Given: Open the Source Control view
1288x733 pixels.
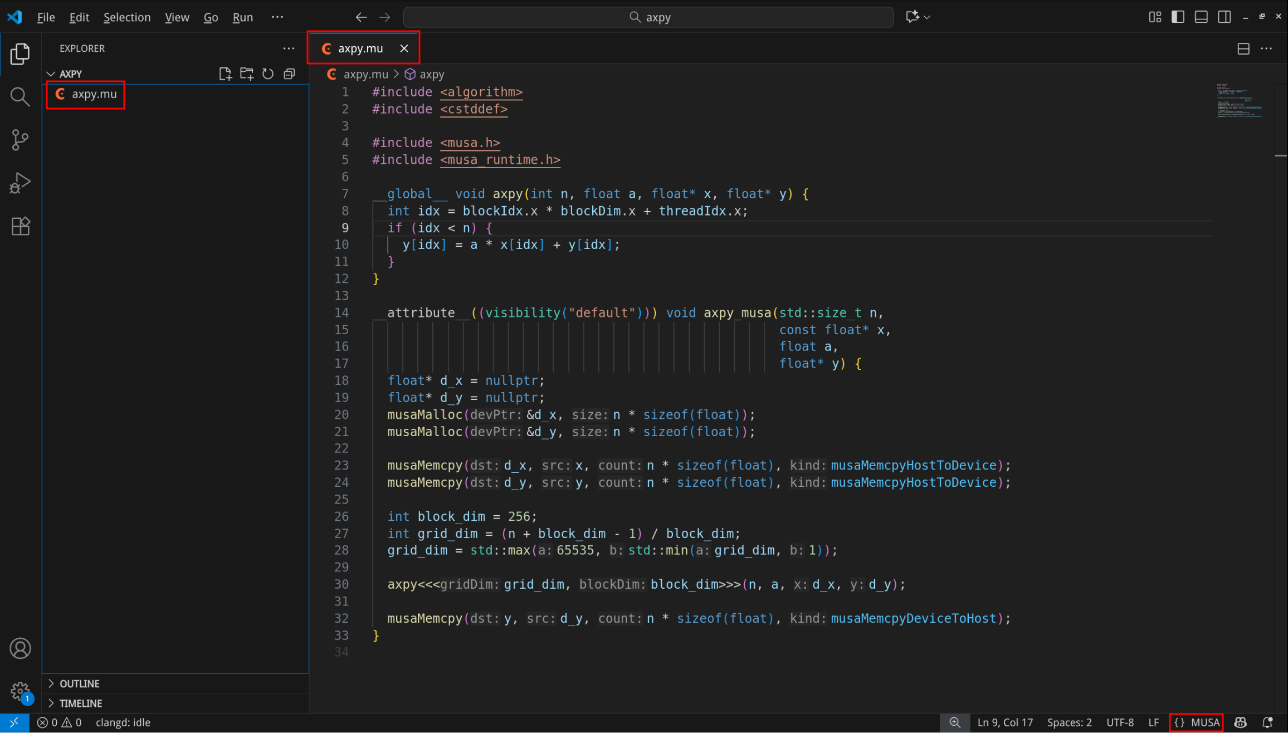Looking at the screenshot, I should coord(20,140).
